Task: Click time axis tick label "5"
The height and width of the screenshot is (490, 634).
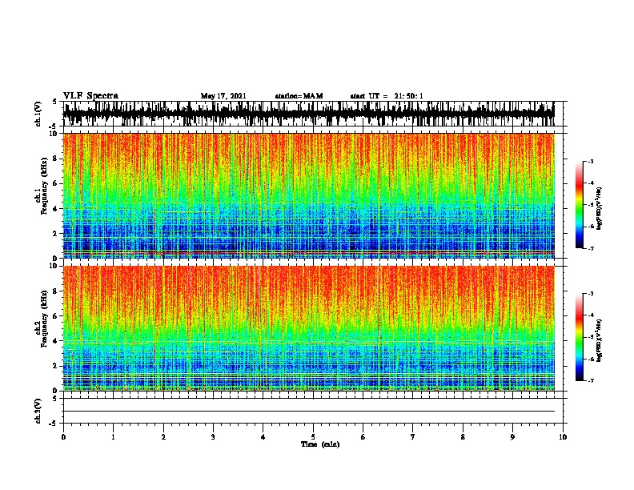Action: pos(313,436)
